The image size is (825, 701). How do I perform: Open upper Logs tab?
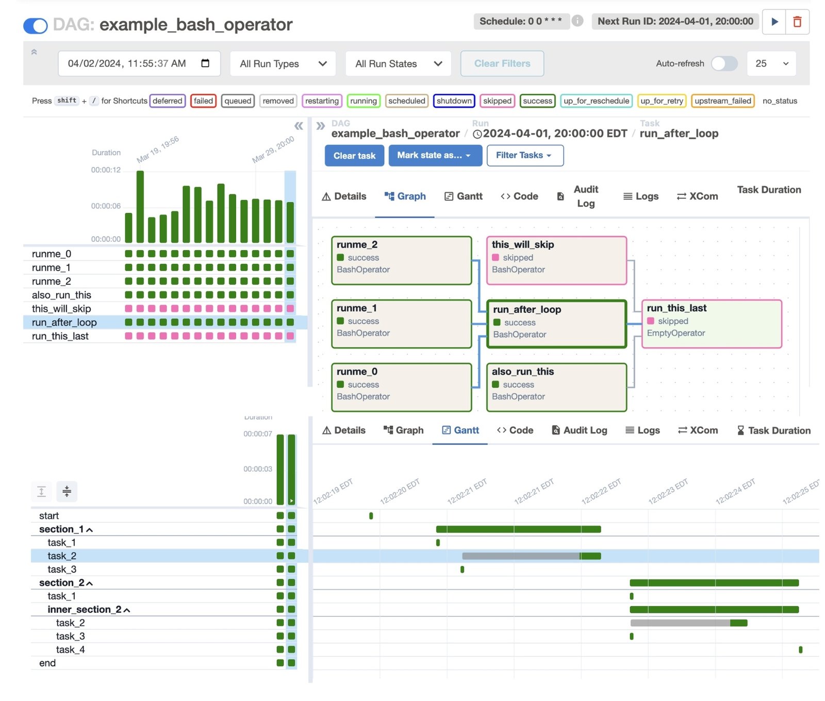coord(641,196)
